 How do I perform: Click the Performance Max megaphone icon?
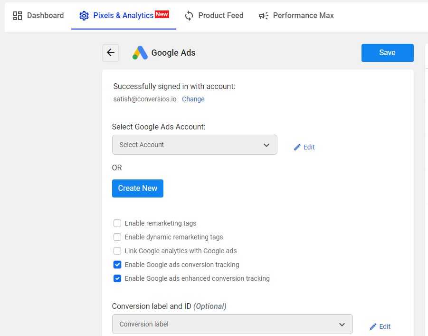264,16
